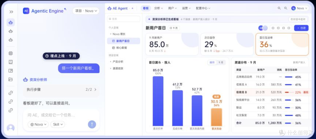The image size is (316, 139).
Task: Click the magnifier icon inside the sidebar search box
Action: (110, 19)
